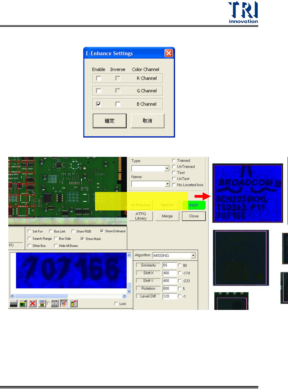Enable the Search Range checkbox
The height and width of the screenshot is (389, 288).
pos(29,238)
